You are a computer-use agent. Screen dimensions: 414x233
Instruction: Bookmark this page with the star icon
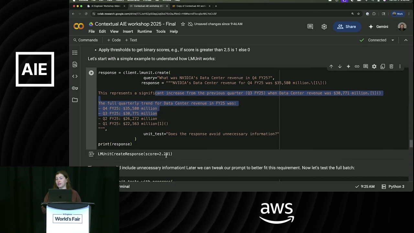click(x=358, y=14)
